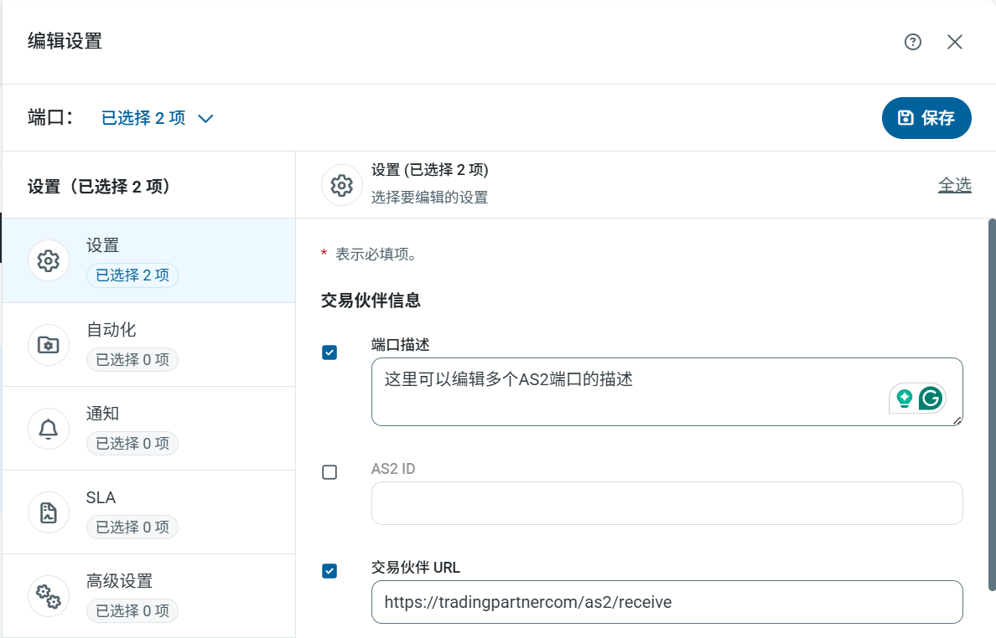
Task: Uncheck the 端口描述 checkbox
Action: point(329,352)
